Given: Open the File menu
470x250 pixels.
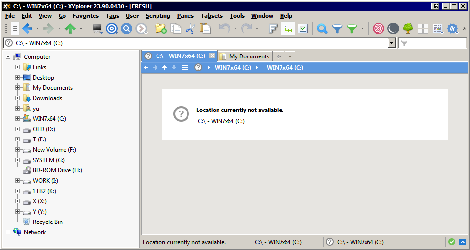Looking at the screenshot, I should [x=10, y=16].
